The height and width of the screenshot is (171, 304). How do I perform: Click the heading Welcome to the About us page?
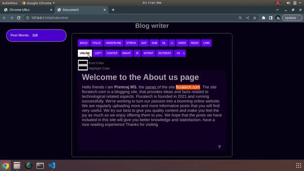(140, 77)
